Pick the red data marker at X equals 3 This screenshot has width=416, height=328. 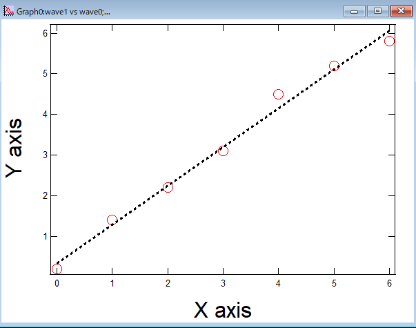click(x=223, y=151)
